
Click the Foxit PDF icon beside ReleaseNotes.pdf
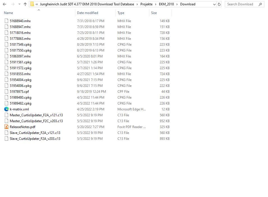6,127
